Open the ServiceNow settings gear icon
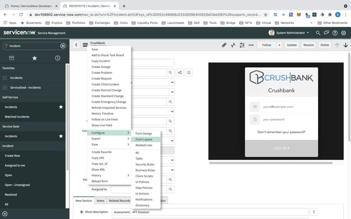This screenshot has height=219, width=351. (x=344, y=32)
